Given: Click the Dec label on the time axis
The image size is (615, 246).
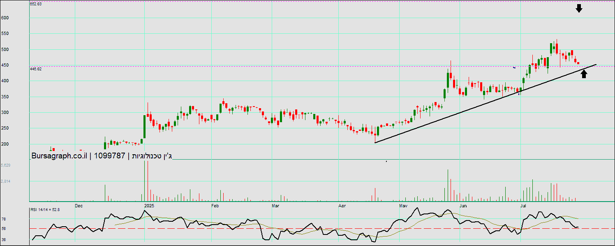Looking at the screenshot, I should [79, 205].
